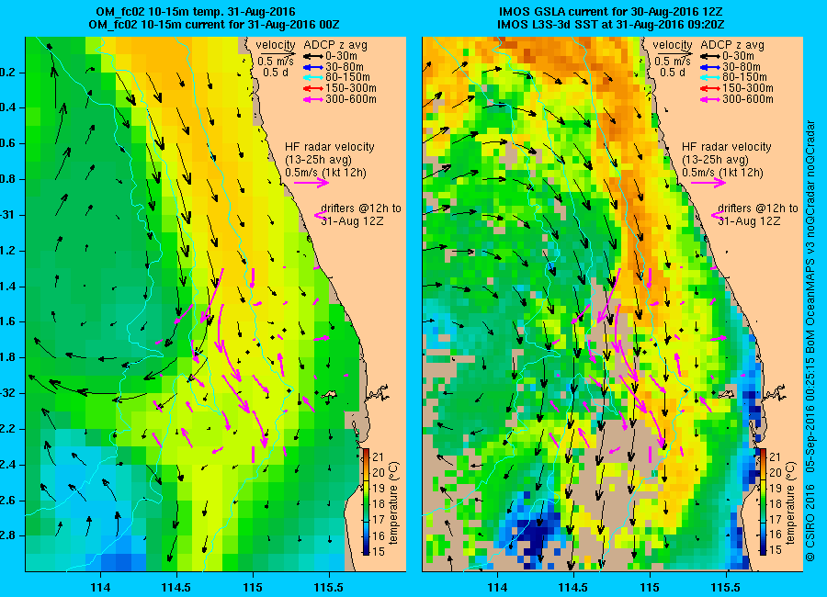Click the black 0-30m arrow in right legend
This screenshot has height=597, width=827.
pyautogui.click(x=709, y=56)
